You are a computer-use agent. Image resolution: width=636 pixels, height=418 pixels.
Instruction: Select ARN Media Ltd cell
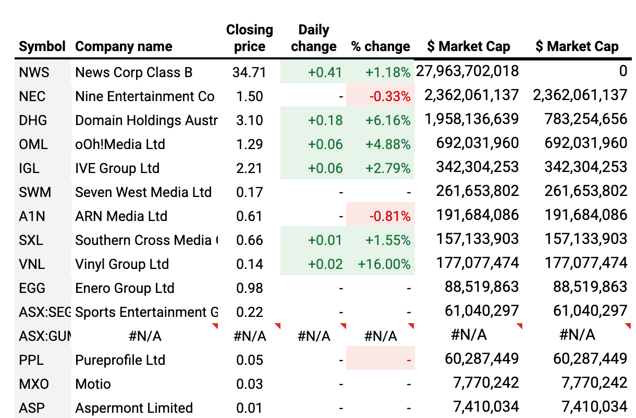(x=145, y=216)
